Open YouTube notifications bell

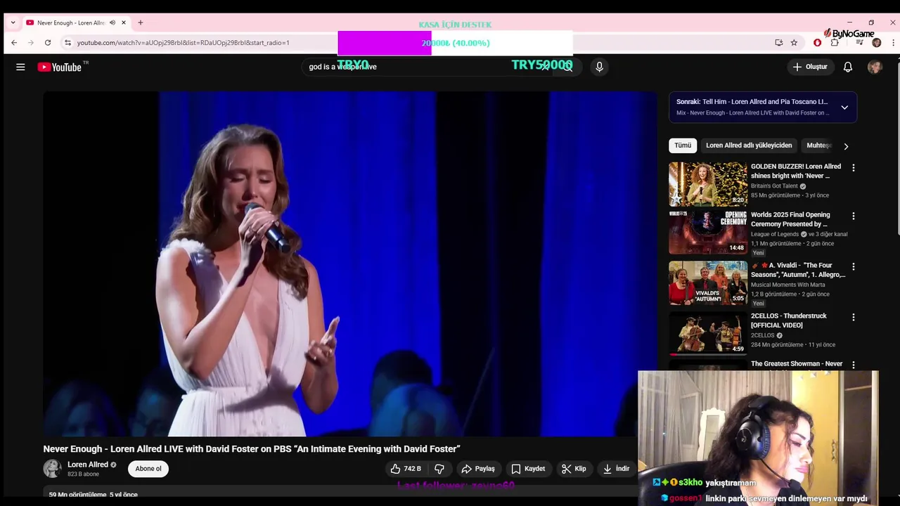tap(848, 67)
